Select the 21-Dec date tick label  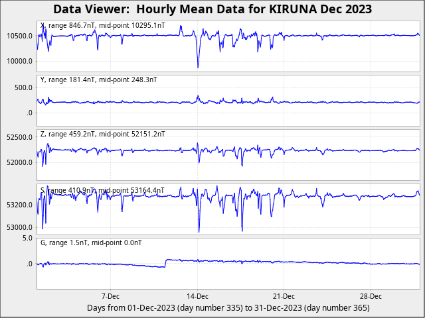(284, 296)
